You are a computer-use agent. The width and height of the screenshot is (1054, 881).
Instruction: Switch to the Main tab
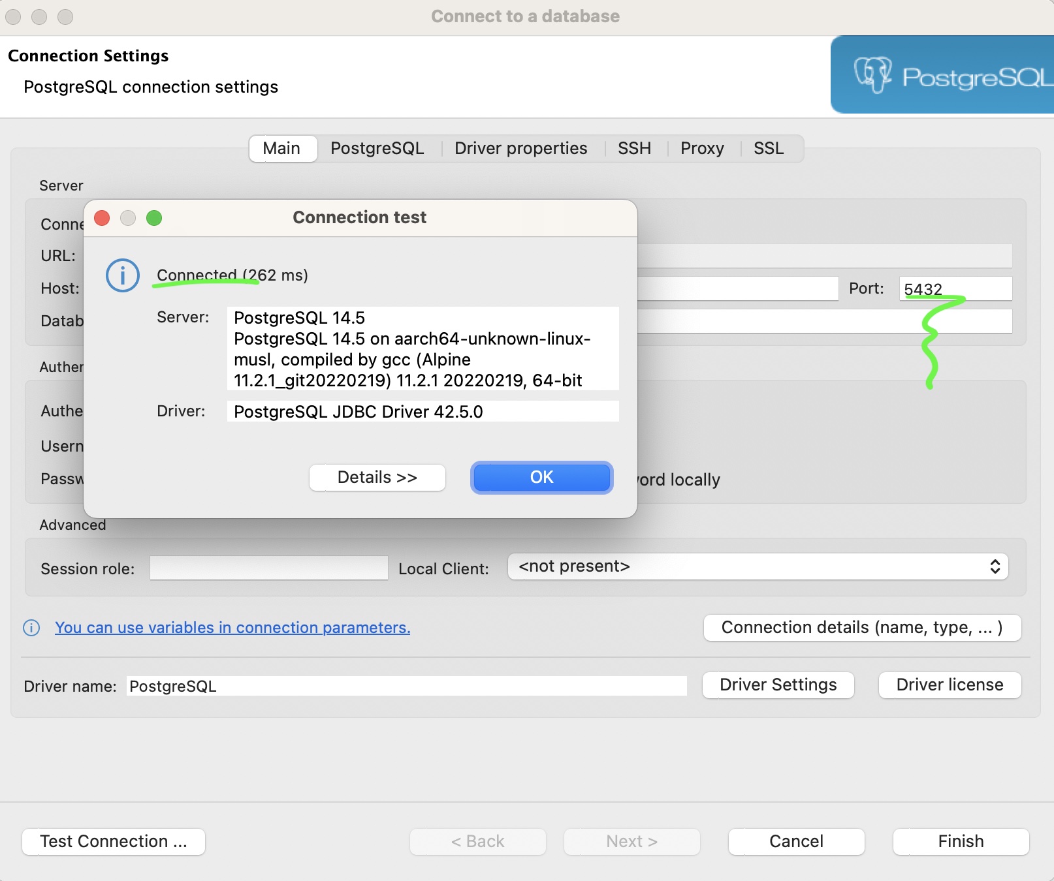pos(282,149)
